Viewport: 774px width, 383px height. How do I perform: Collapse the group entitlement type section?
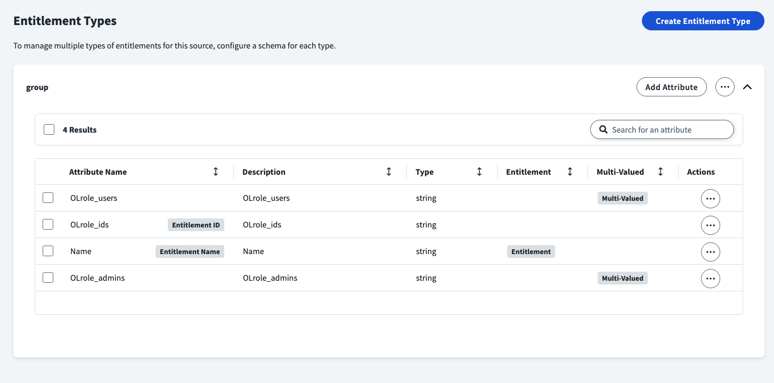coord(747,87)
